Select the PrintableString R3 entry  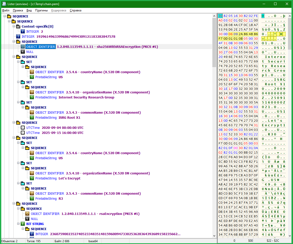49,199
